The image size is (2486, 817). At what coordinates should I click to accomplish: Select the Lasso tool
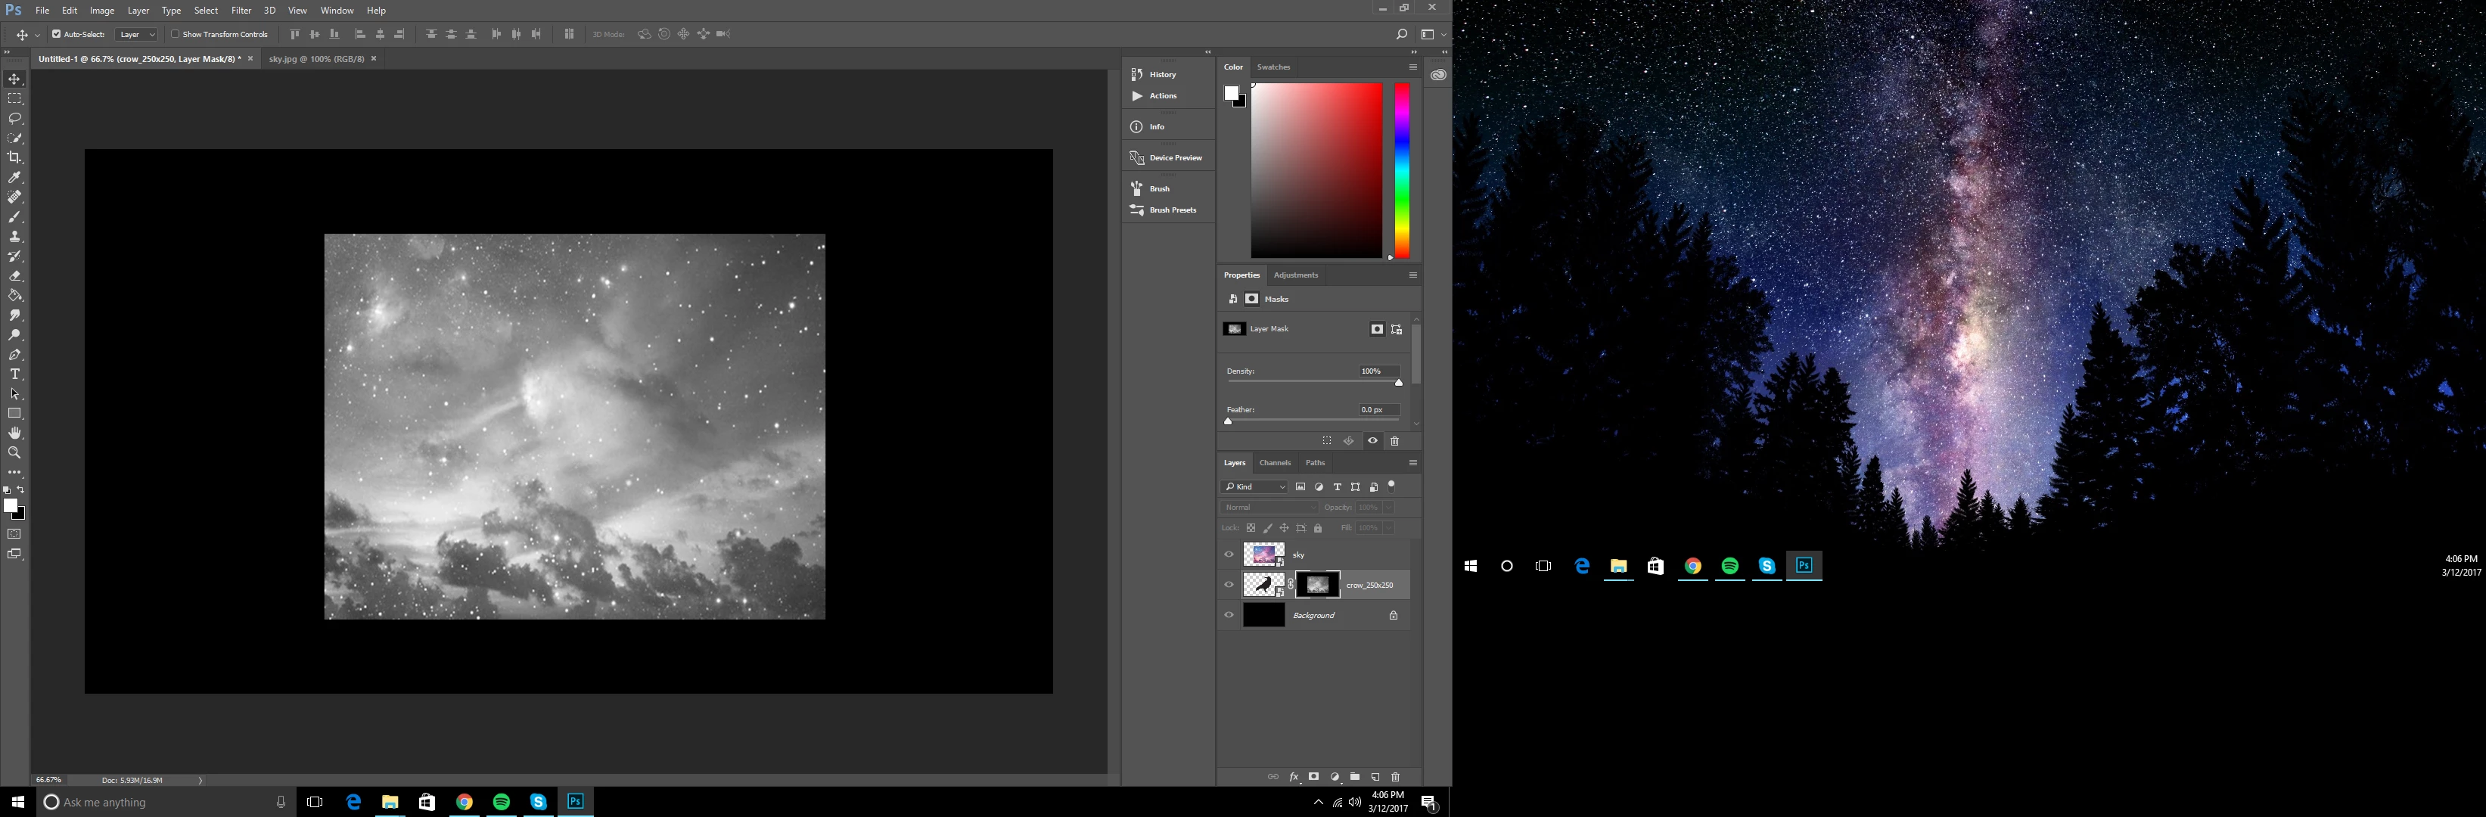click(x=14, y=119)
